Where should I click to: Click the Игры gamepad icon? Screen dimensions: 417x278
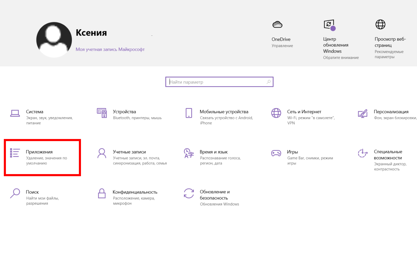click(276, 153)
